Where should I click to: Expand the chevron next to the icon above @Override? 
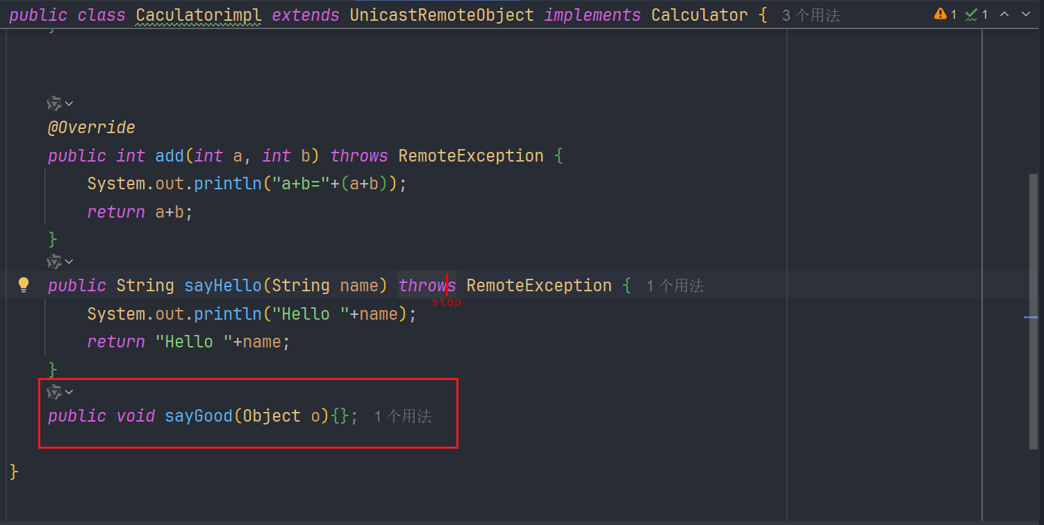(x=69, y=103)
